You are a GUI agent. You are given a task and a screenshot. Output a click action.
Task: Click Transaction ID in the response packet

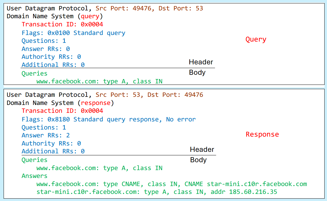point(62,111)
